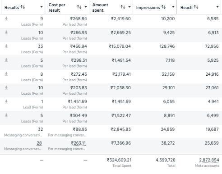This screenshot has height=174, width=222.
Task: Open the Cost per result dropdown caret
Action: (x=86, y=7)
